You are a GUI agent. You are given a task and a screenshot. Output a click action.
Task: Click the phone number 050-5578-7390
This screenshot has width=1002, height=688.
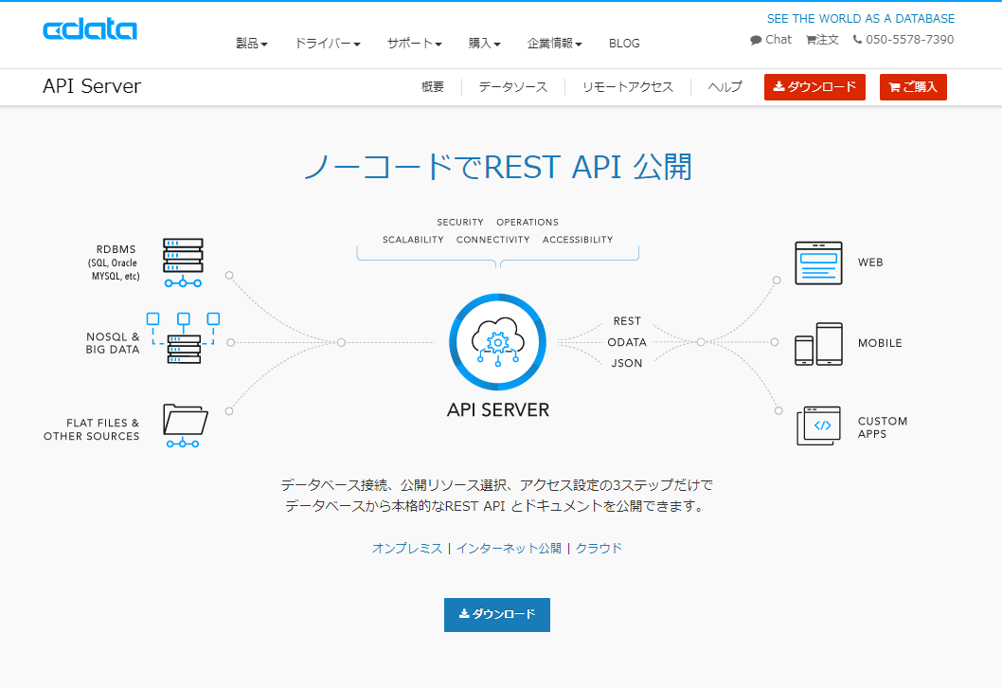910,40
